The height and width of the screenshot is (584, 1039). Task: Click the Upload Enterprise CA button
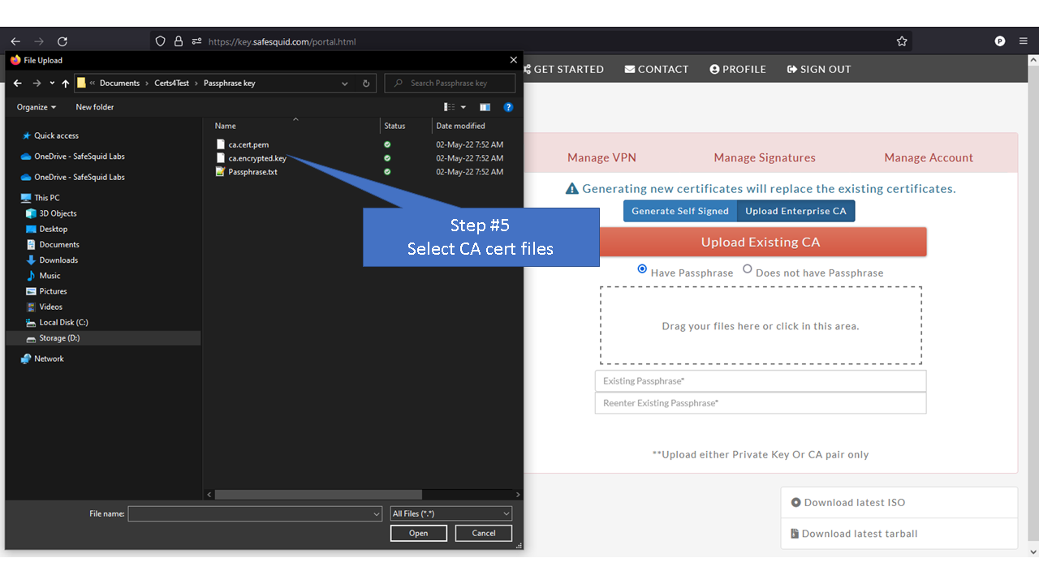795,210
